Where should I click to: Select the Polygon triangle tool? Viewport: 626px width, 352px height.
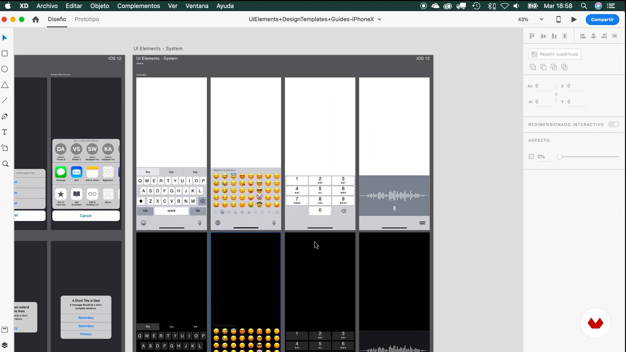[x=5, y=85]
